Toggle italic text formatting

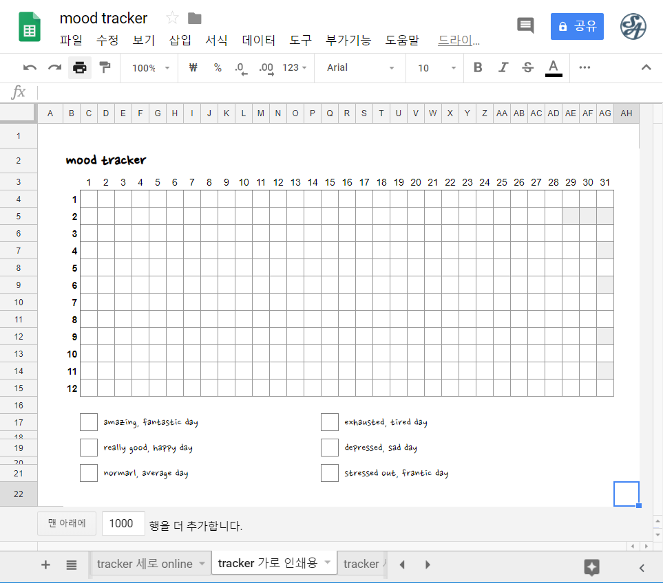503,67
